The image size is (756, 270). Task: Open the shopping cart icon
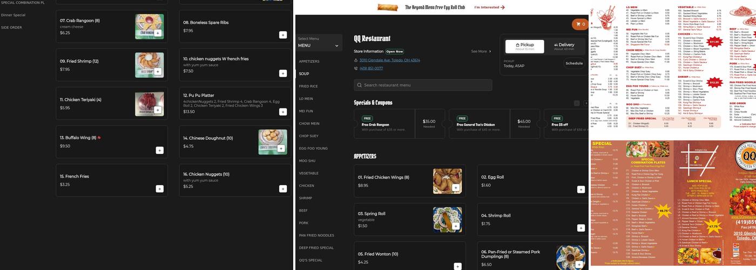580,24
